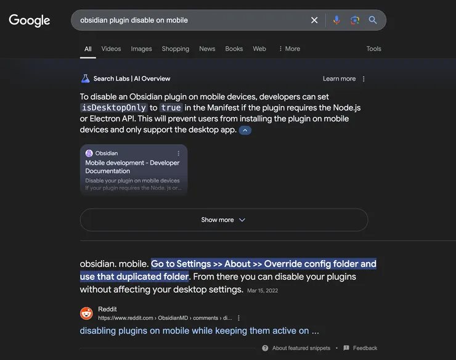Send Feedback on the featured snippet

pyautogui.click(x=365, y=348)
